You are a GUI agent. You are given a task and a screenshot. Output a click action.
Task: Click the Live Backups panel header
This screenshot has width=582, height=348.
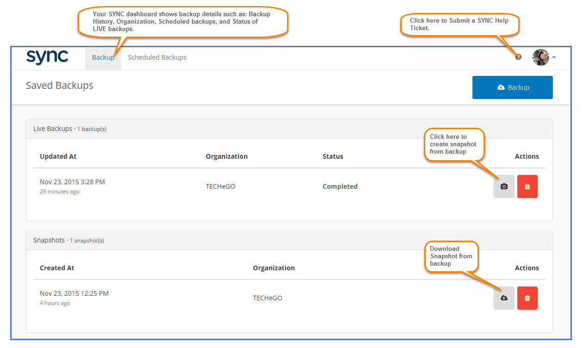pos(53,129)
